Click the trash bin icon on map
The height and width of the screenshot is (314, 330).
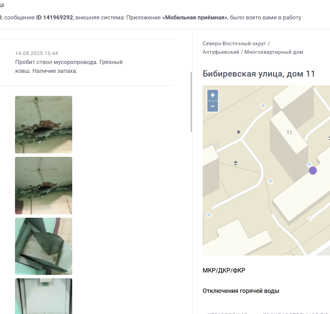click(x=238, y=132)
